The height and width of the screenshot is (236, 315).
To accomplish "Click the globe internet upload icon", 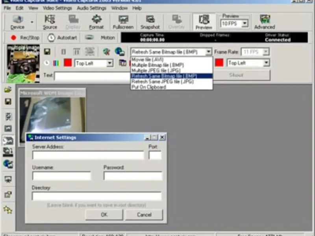I will pos(120,52).
